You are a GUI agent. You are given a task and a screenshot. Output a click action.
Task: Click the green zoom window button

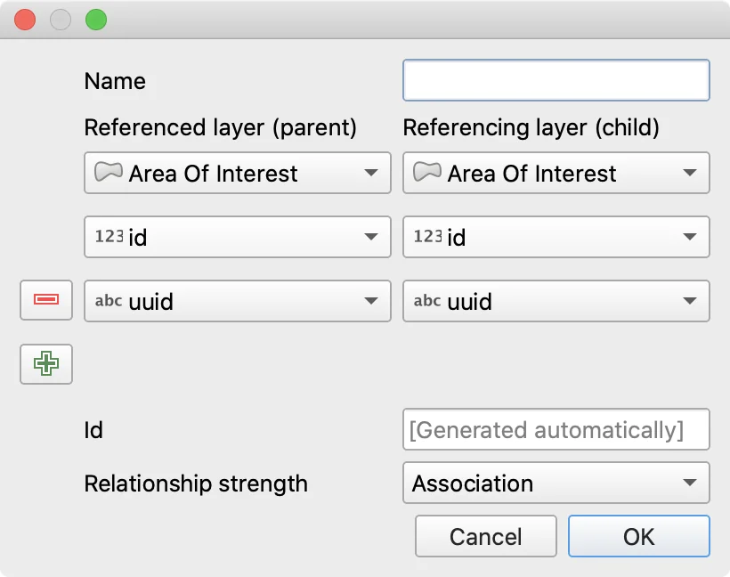(x=94, y=19)
